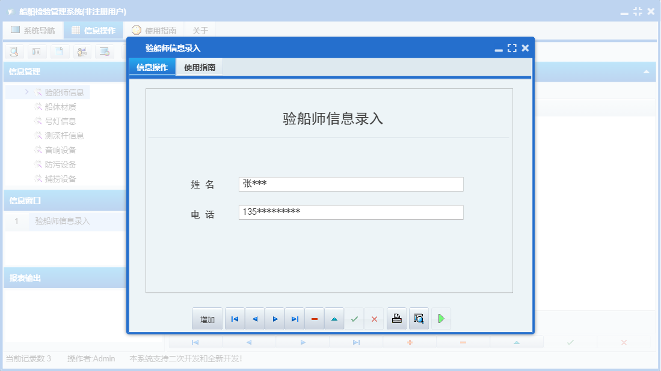This screenshot has width=661, height=371.
Task: Refresh data with the blue triangle icon
Action: point(334,319)
